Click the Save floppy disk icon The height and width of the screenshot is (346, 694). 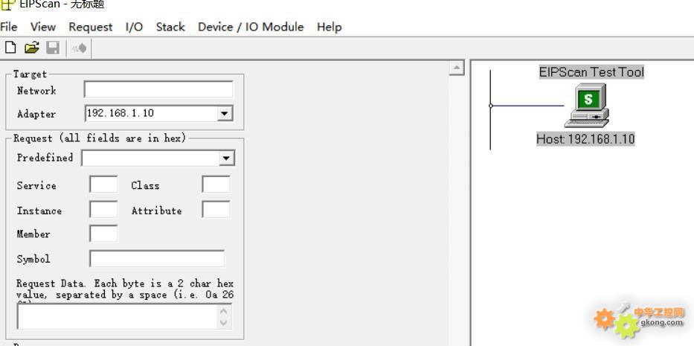[53, 48]
